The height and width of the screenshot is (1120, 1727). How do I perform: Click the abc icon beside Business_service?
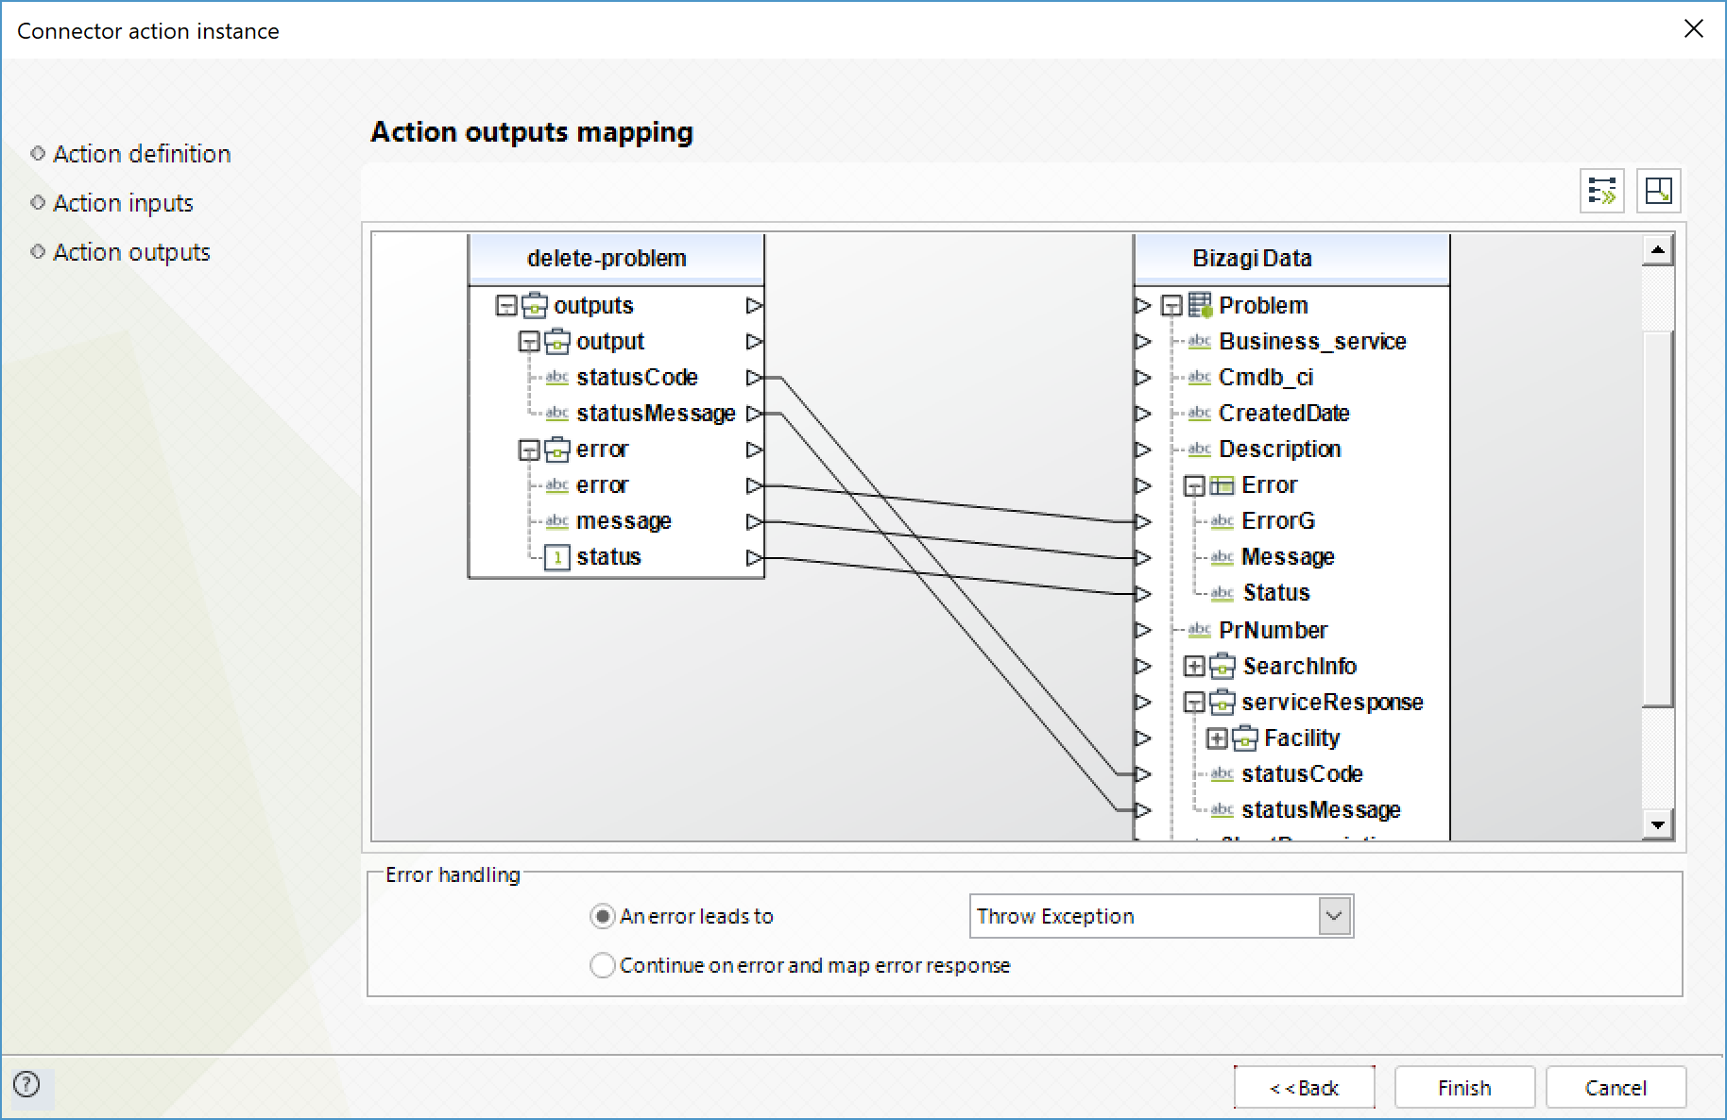click(x=1200, y=341)
